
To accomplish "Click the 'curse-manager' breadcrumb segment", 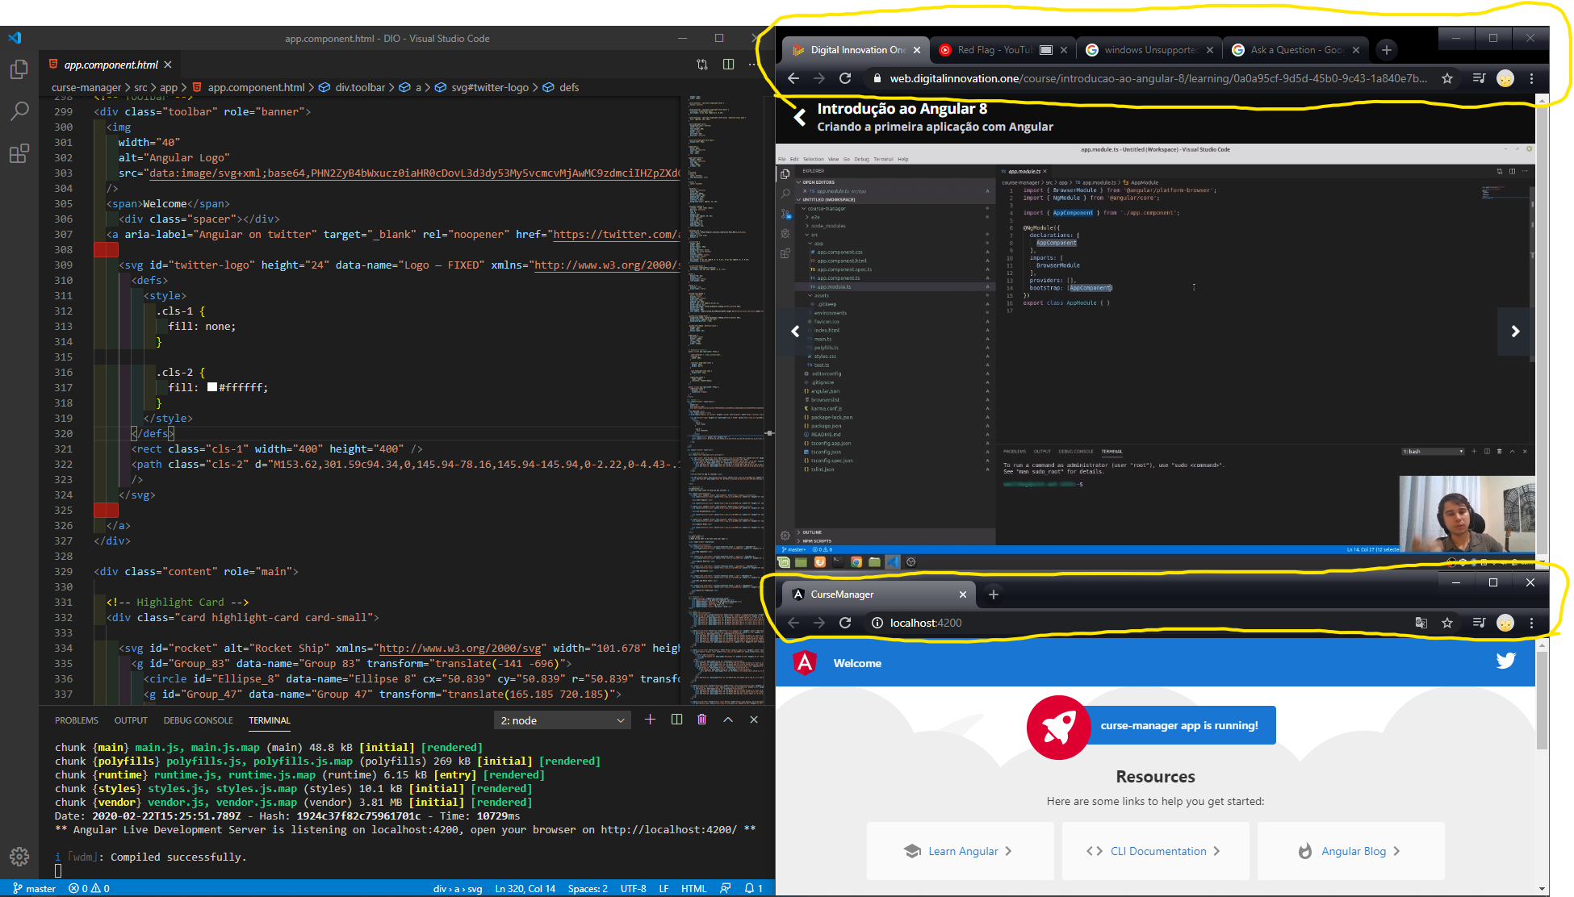I will tap(86, 87).
